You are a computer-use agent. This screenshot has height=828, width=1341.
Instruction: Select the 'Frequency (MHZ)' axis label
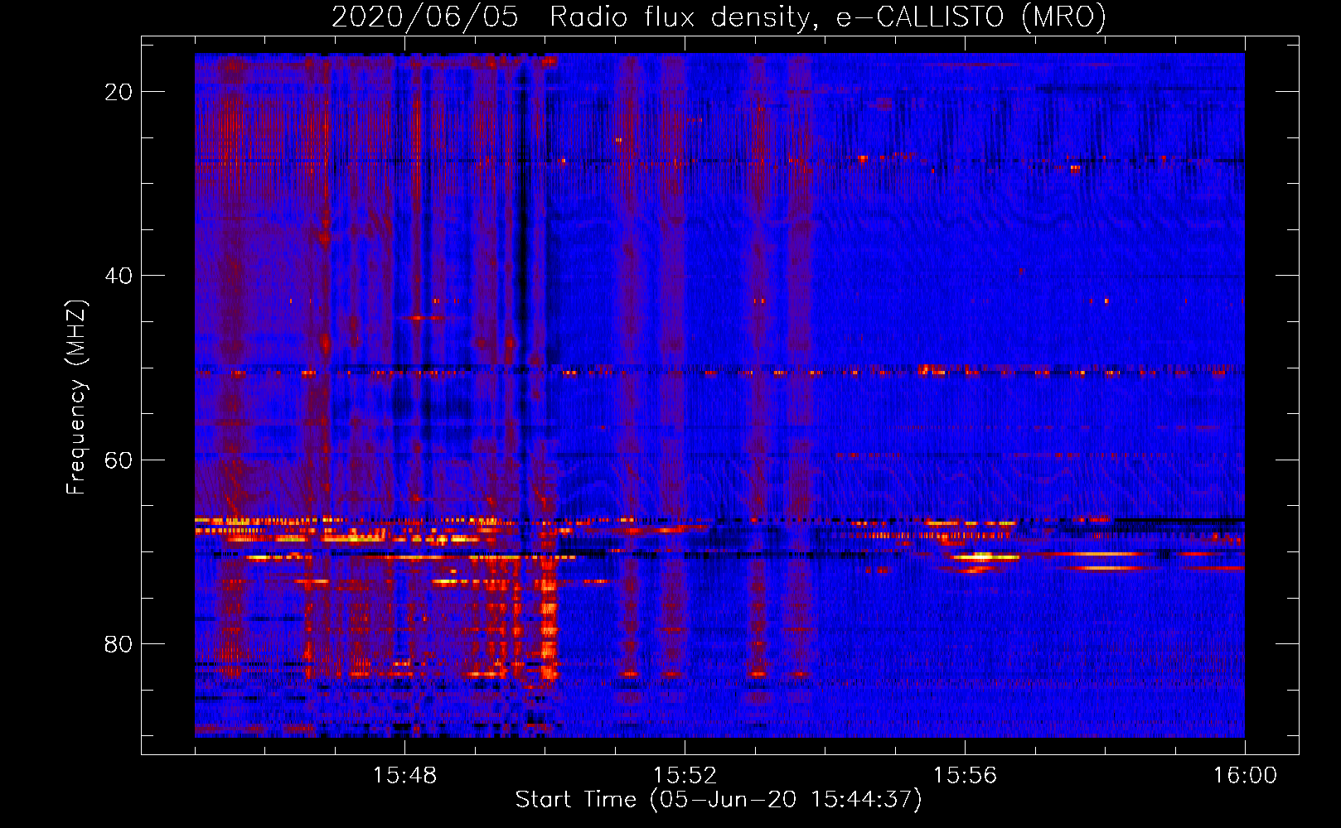pos(76,397)
